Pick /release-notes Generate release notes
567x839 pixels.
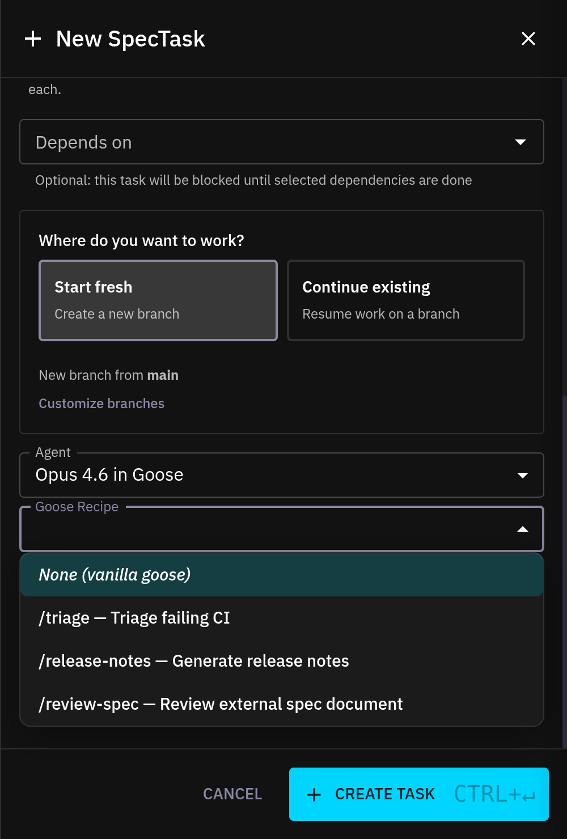282,661
